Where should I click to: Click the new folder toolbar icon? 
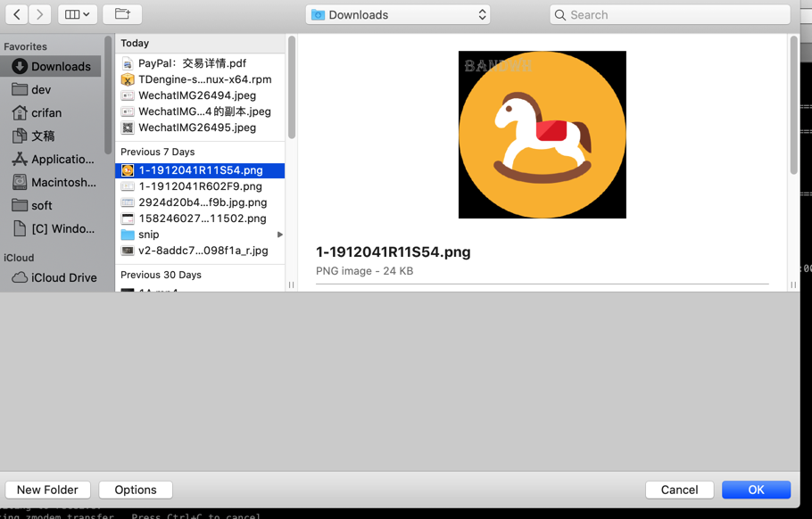(122, 14)
